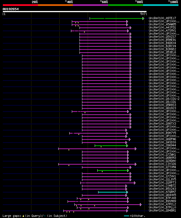
Task: Select the UniRef100_Q1L8Y5 label
Action: [162, 179]
